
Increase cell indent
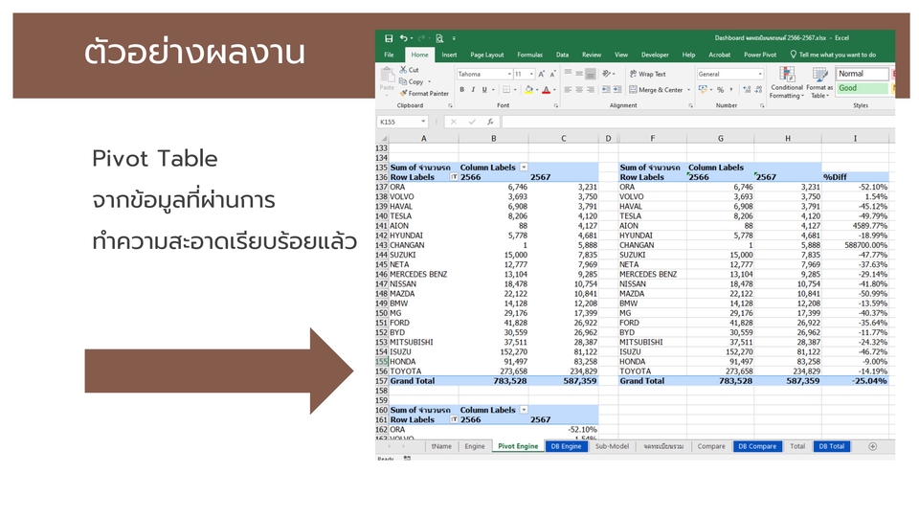tap(617, 90)
